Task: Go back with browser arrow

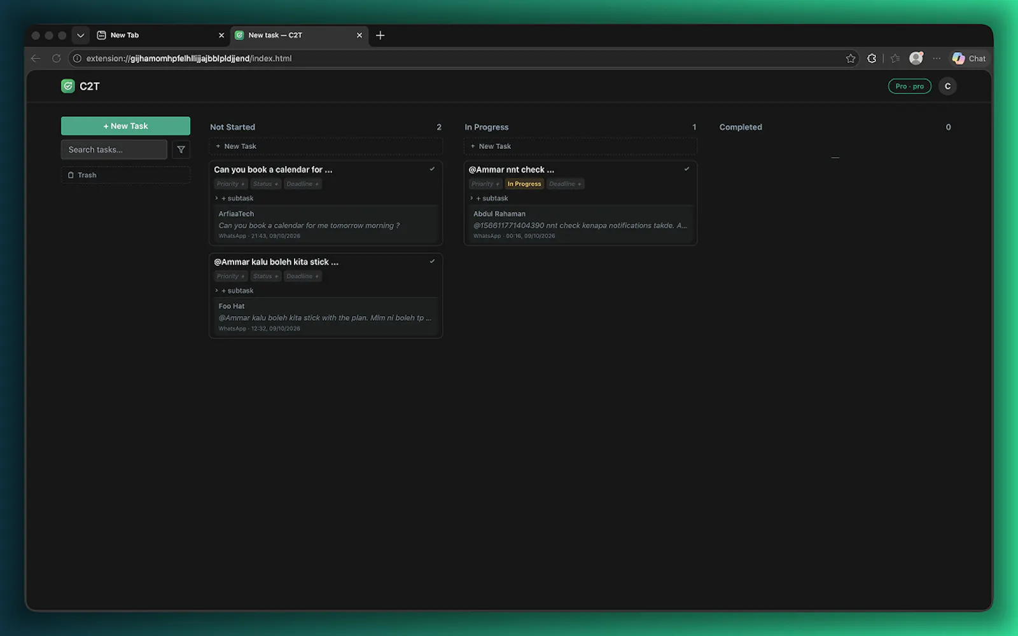Action: pyautogui.click(x=36, y=59)
